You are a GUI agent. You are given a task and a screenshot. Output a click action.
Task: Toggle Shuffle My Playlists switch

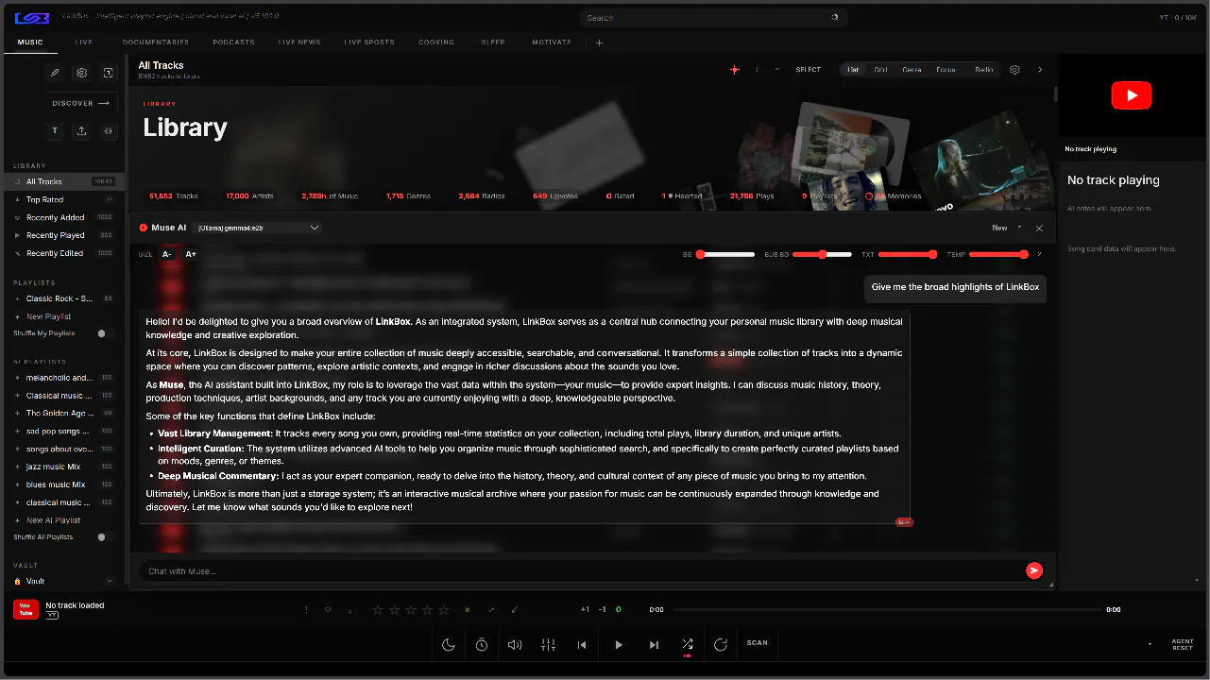104,333
